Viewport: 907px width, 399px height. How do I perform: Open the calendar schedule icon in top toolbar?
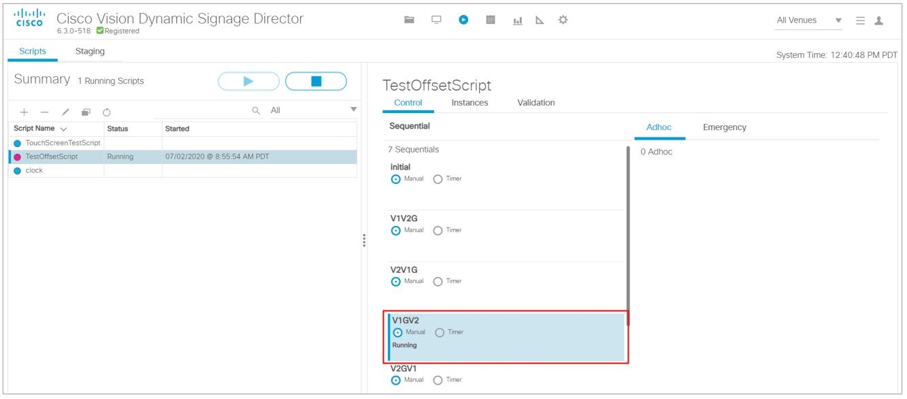(490, 20)
